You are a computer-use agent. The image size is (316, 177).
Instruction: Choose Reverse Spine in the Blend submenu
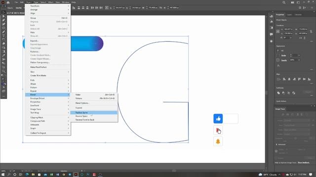pyautogui.click(x=94, y=116)
